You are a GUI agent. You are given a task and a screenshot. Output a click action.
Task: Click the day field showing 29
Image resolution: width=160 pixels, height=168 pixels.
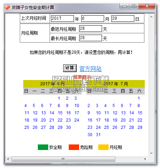pyautogui.click(x=123, y=18)
